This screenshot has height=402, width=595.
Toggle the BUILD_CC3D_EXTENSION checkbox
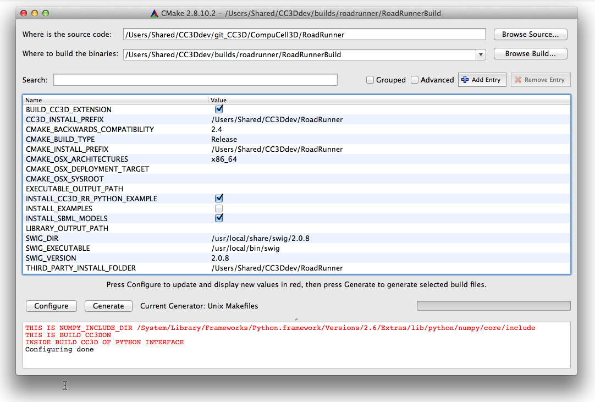[x=219, y=109]
